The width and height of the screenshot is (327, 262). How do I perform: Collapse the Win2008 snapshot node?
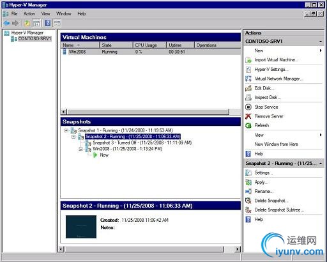tap(81, 149)
